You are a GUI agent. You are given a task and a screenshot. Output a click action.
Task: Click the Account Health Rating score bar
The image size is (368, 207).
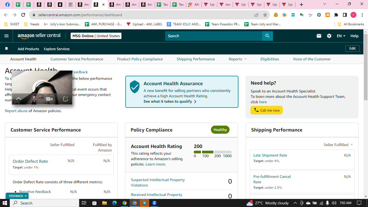coord(213,152)
